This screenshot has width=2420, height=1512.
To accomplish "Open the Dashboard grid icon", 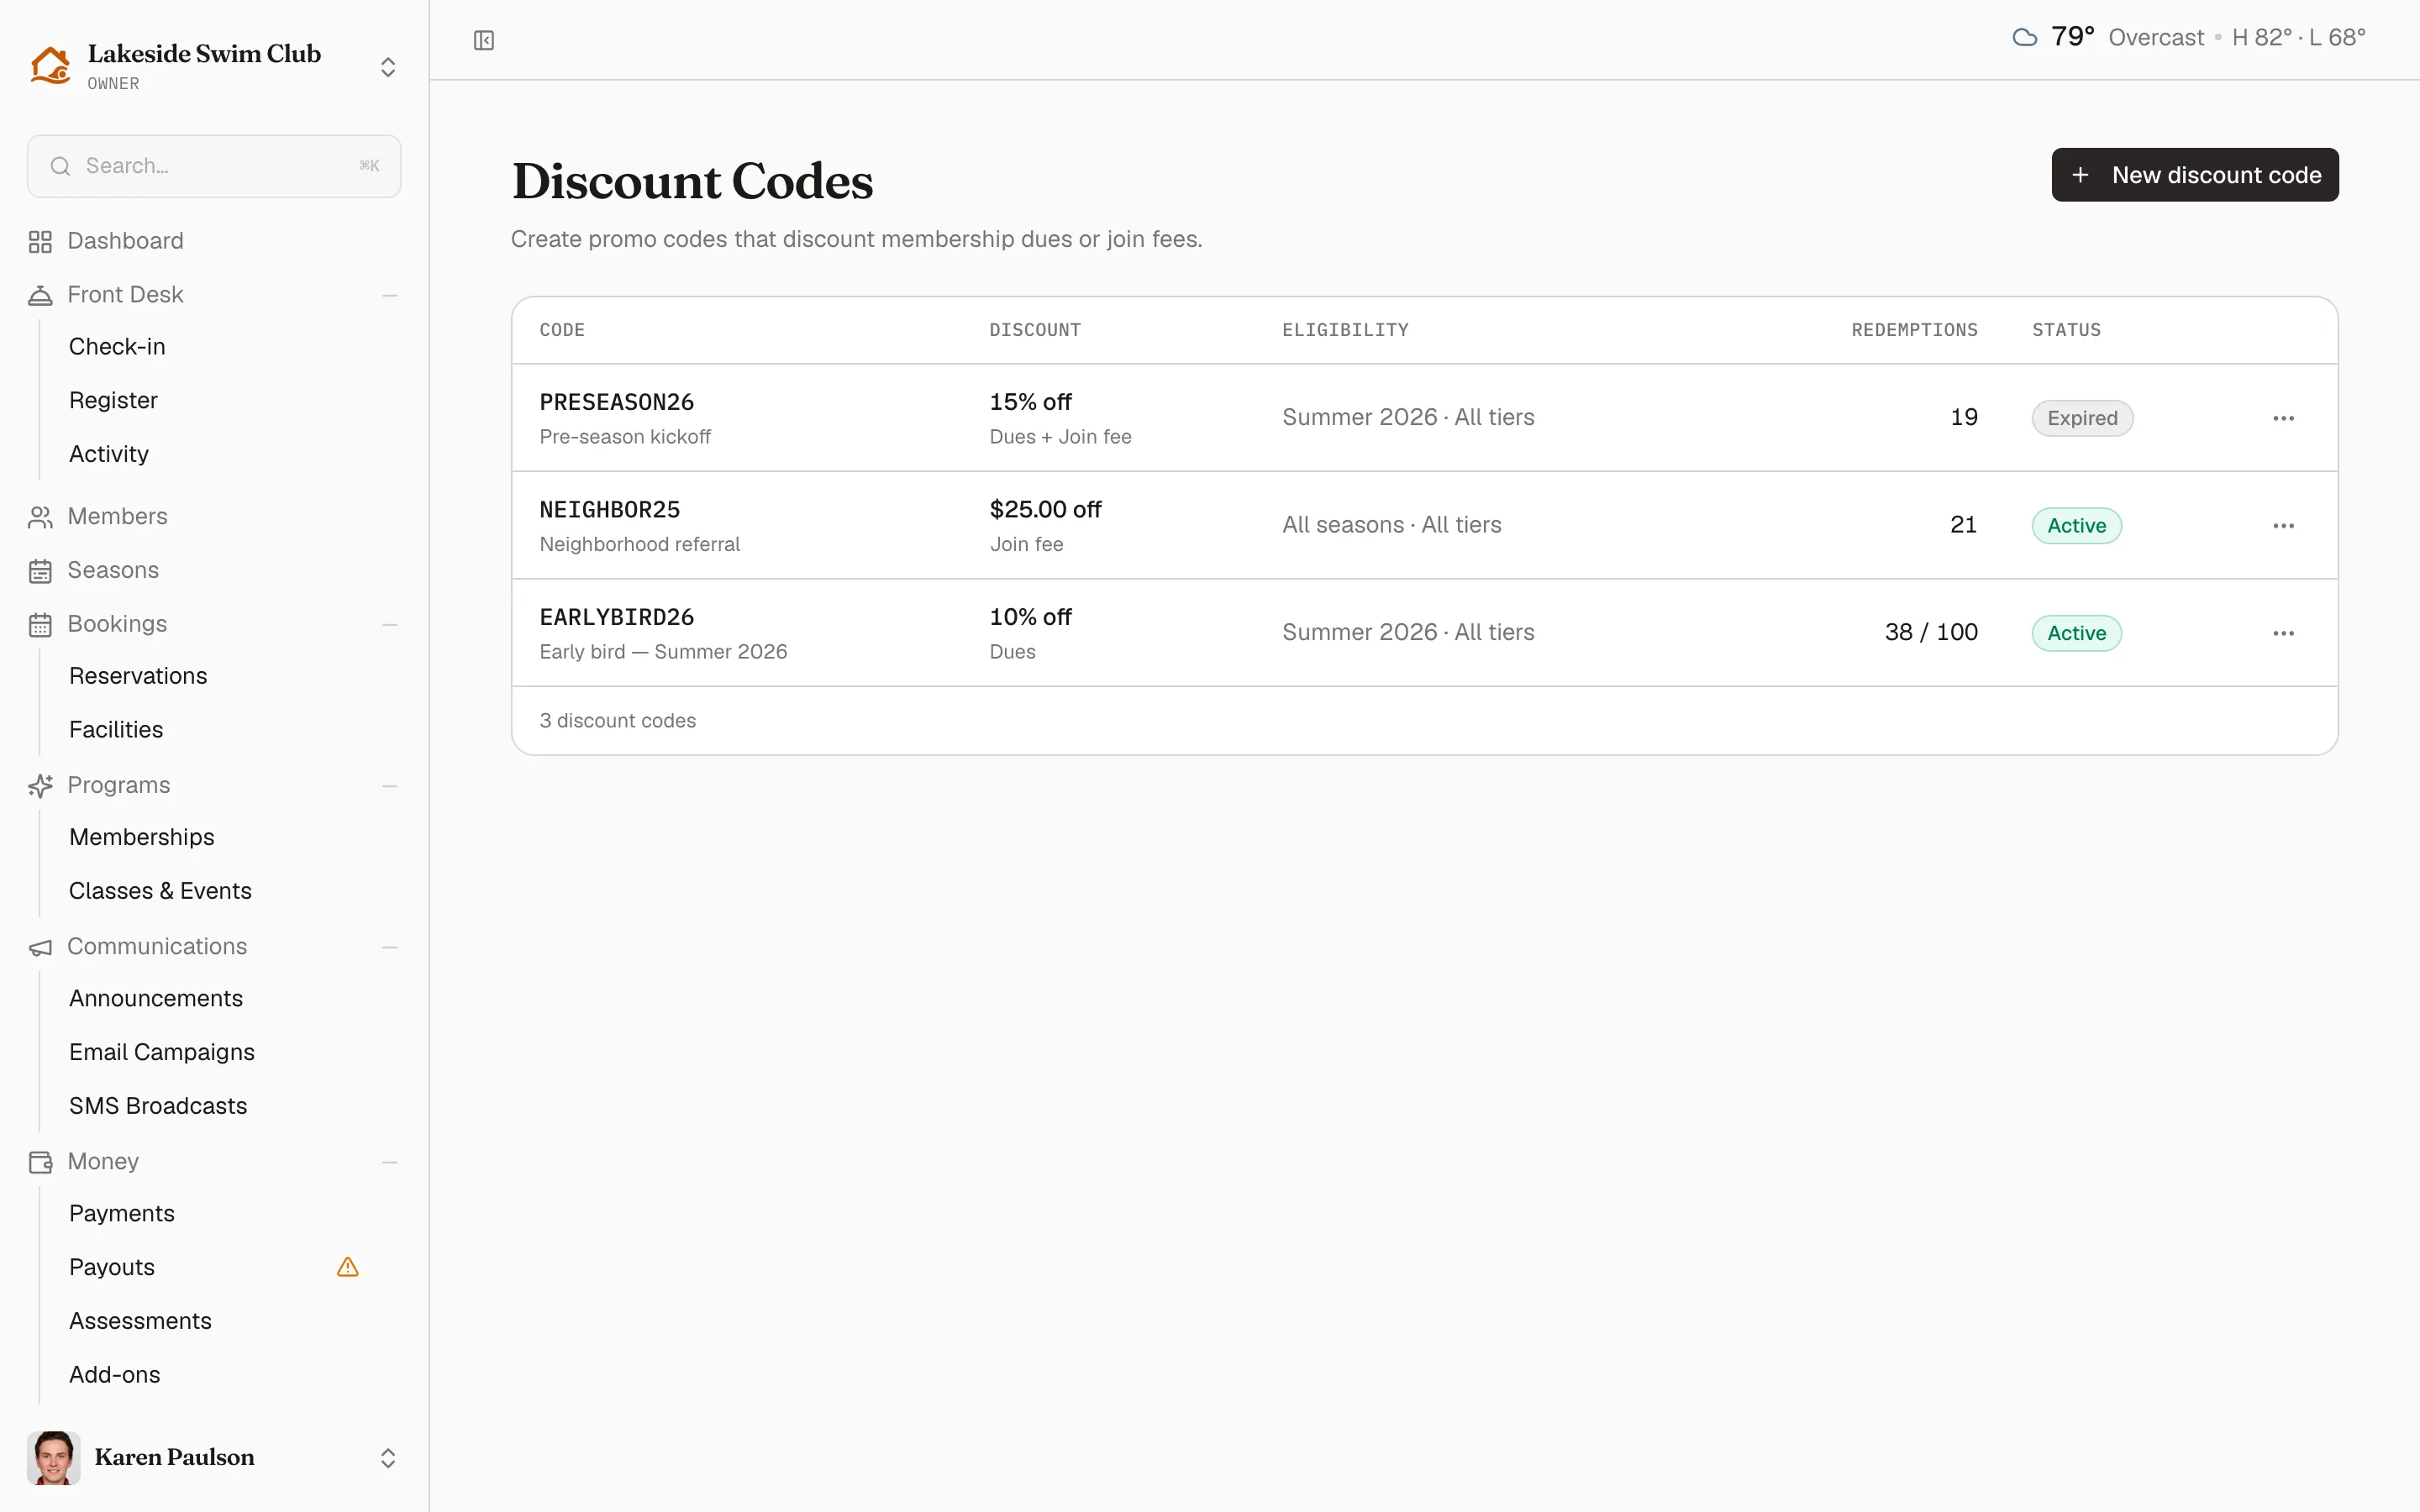I will point(40,242).
